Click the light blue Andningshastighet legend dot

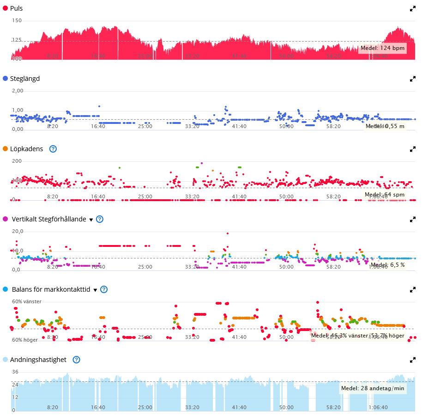click(x=5, y=360)
